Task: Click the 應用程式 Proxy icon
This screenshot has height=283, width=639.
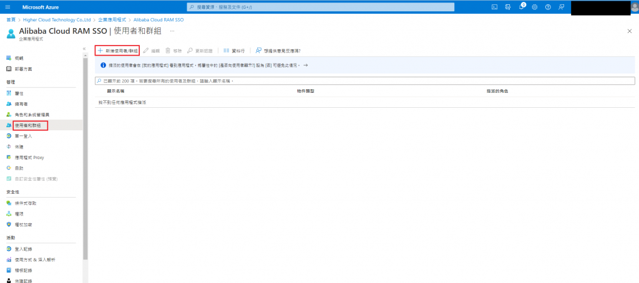Action: 9,157
